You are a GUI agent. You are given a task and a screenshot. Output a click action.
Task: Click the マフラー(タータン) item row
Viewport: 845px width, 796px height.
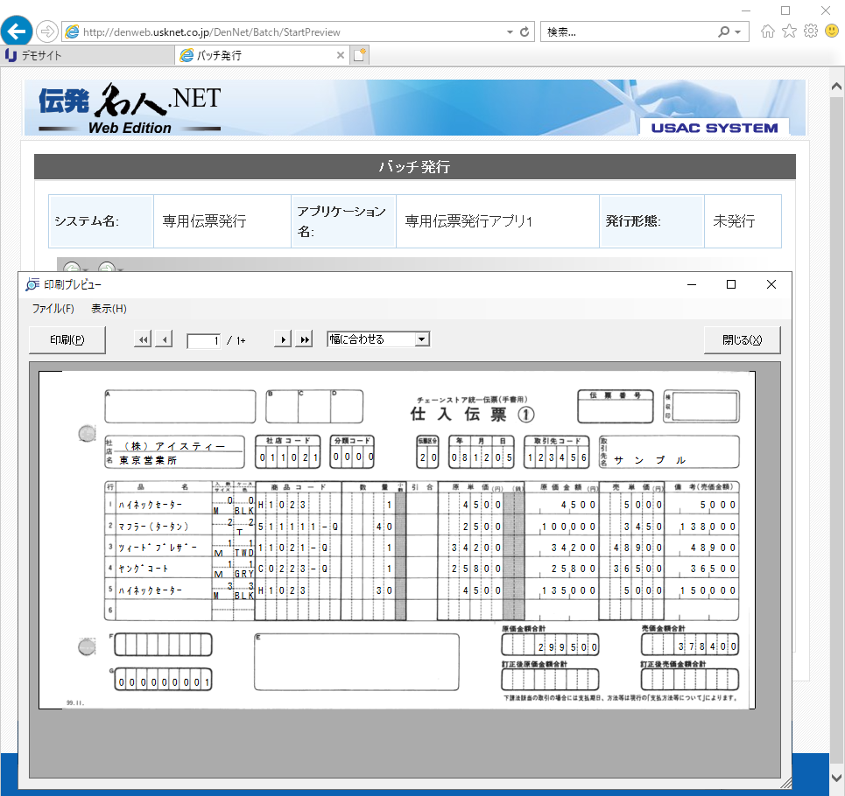click(421, 527)
